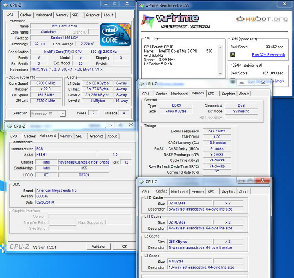Select CPU tab in the Mainboard window
The height and width of the screenshot is (278, 294).
tap(13, 136)
